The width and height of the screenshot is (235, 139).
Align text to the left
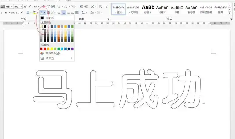pyautogui.click(x=59, y=13)
